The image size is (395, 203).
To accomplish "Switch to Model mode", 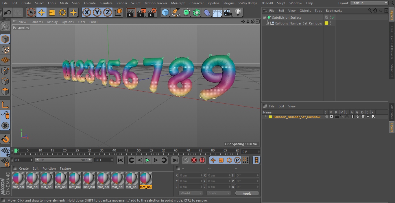I will coord(5,39).
